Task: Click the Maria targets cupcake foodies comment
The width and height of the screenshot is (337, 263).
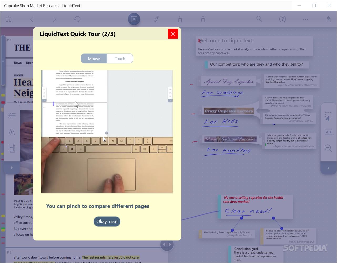Action: coord(290,141)
